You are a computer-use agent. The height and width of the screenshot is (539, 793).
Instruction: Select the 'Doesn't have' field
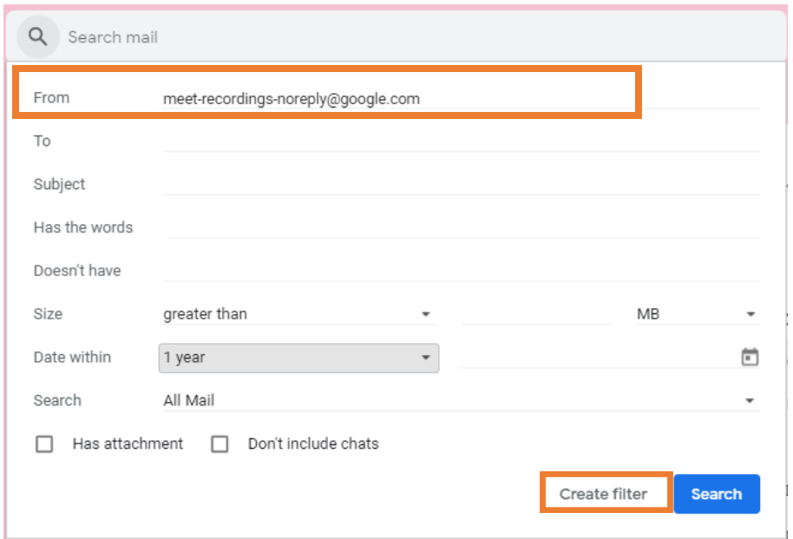coord(390,271)
